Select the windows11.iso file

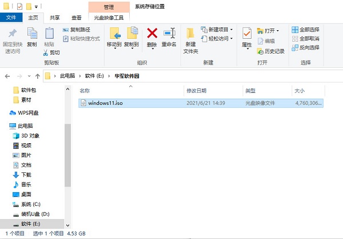coord(201,103)
